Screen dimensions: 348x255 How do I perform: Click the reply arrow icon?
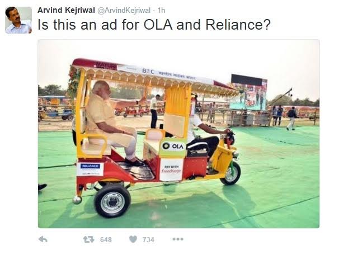coord(43,239)
